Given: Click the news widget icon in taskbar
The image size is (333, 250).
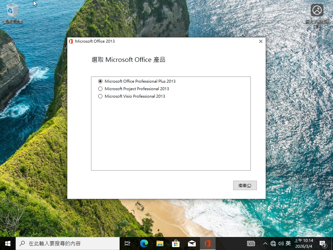Looking at the screenshot, I should pos(251,243).
